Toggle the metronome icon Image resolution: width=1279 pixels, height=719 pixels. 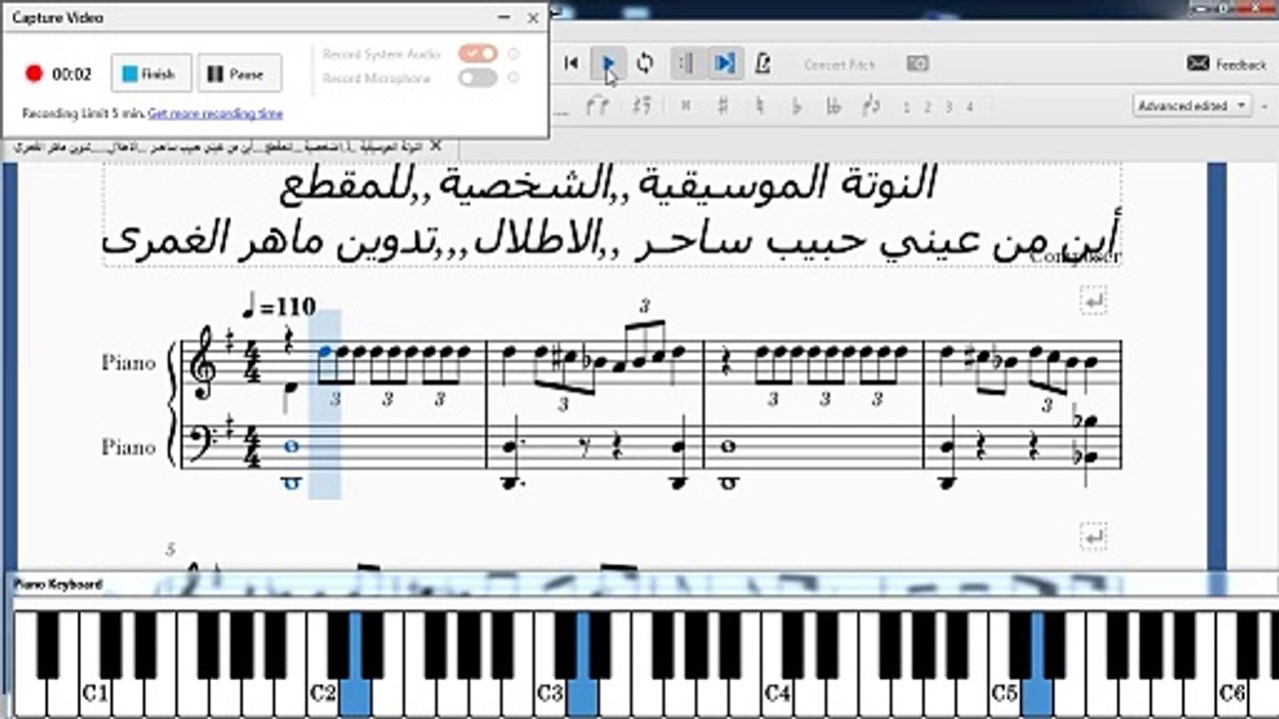763,64
